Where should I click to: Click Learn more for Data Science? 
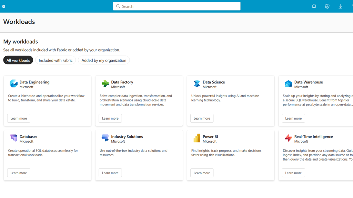tap(202, 118)
